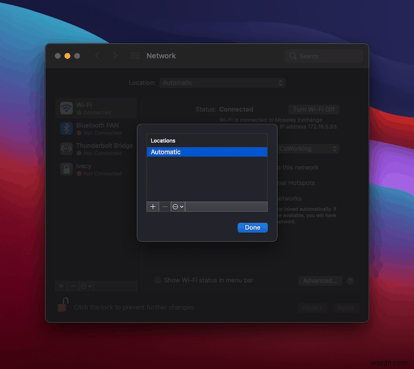Open the Location Automatic dropdown
The width and height of the screenshot is (414, 369).
tap(222, 83)
